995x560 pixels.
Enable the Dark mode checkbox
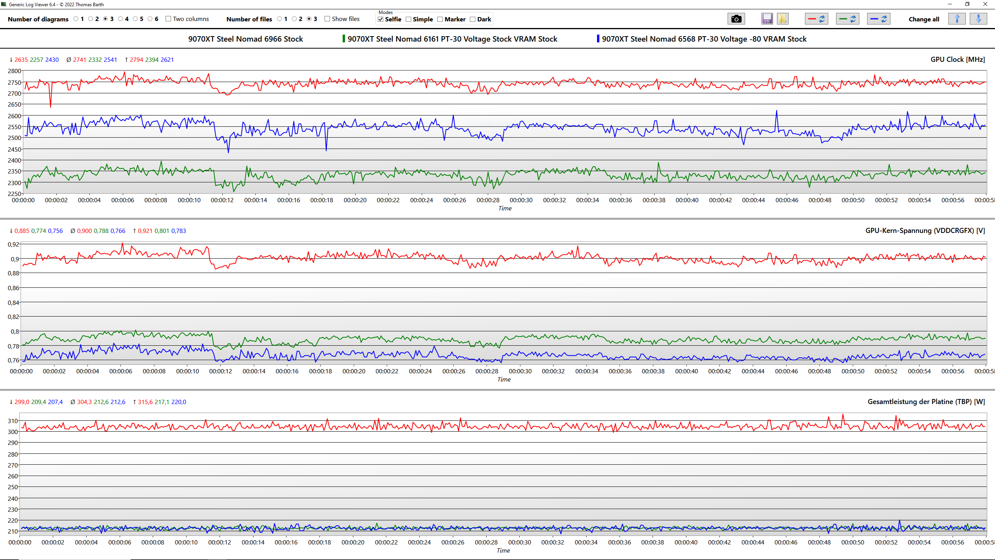(x=473, y=19)
